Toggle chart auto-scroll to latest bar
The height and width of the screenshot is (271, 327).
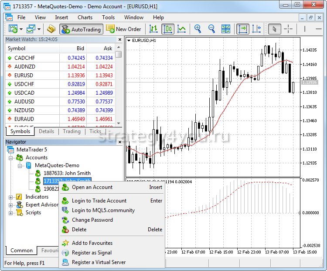tap(242, 29)
